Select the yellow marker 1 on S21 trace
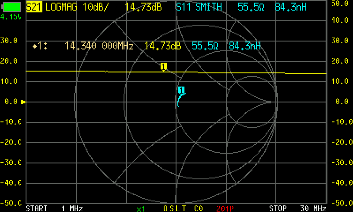This screenshot has width=353, height=212. point(164,67)
